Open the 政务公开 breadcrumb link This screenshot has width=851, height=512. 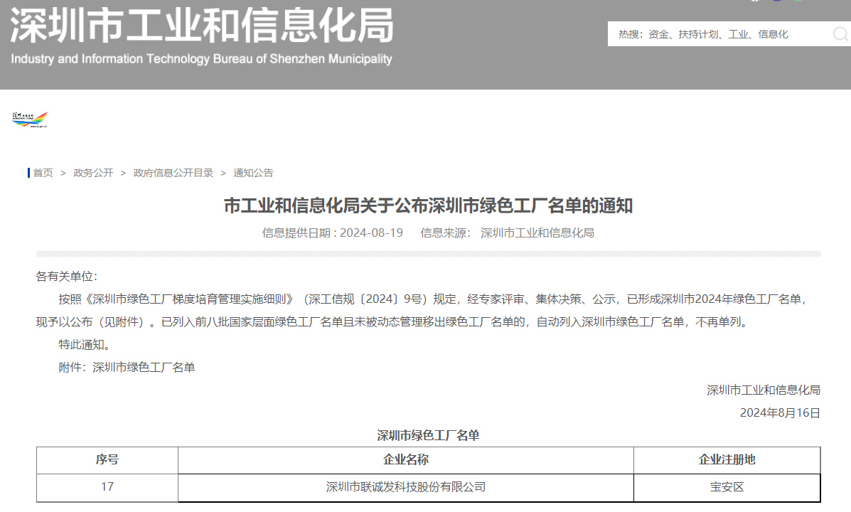[93, 173]
